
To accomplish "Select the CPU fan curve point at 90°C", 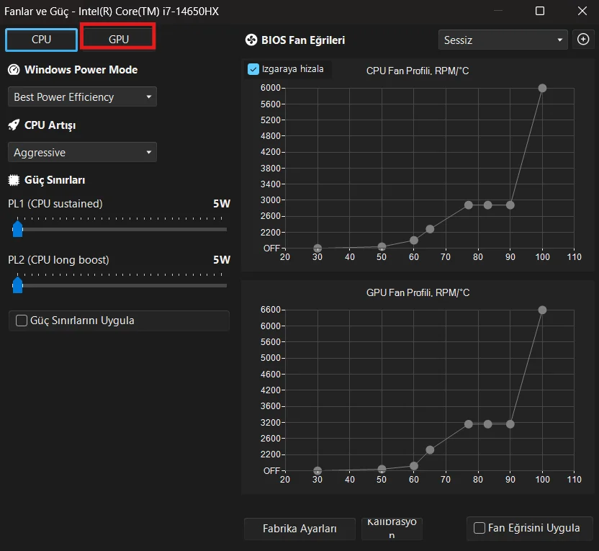I will click(x=510, y=205).
